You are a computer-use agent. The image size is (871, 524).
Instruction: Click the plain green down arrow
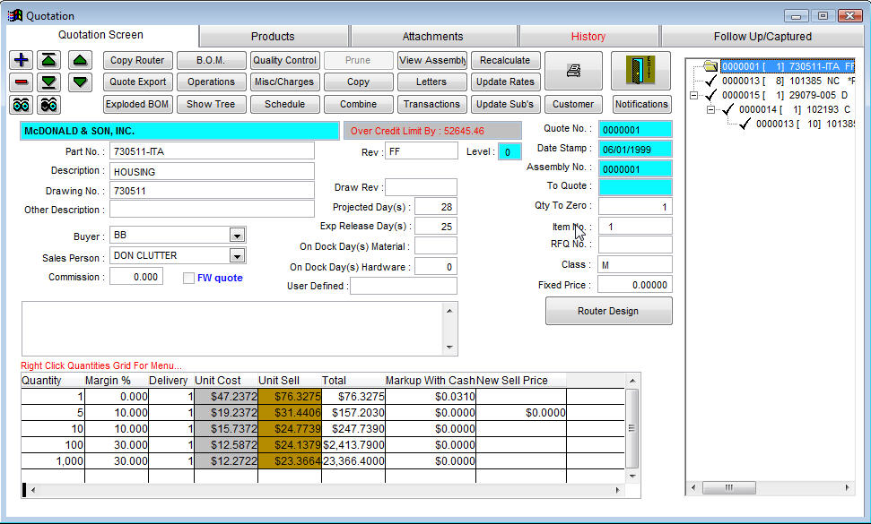point(81,82)
